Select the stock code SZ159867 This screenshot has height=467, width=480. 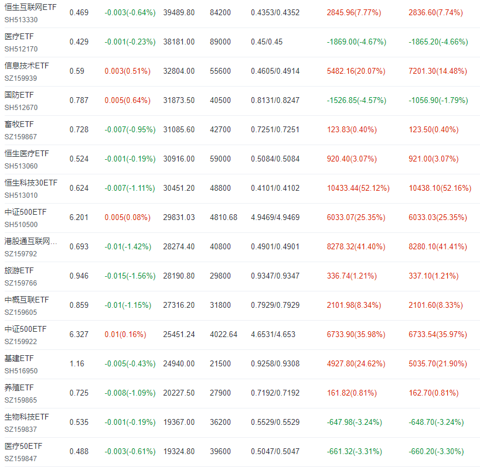click(21, 137)
